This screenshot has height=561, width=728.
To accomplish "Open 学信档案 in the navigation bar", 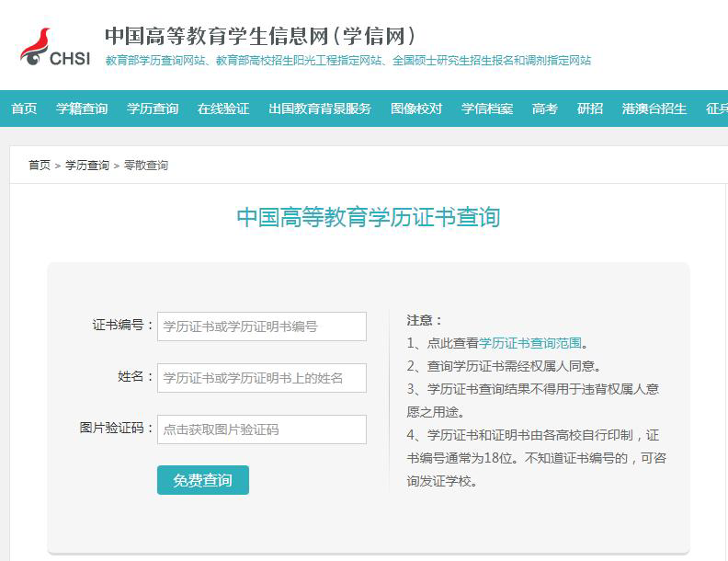I will click(x=487, y=109).
